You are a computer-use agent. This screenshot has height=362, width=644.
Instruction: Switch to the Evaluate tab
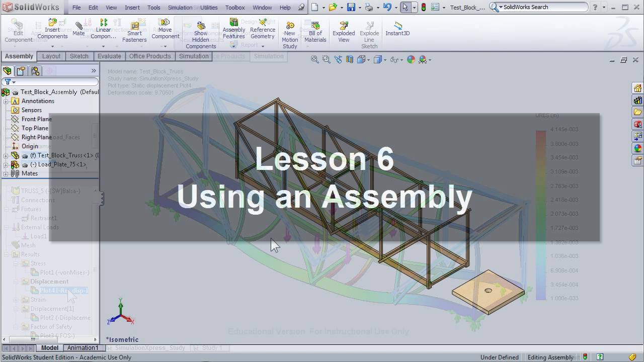109,56
